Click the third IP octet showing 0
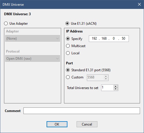 [x=114, y=38]
